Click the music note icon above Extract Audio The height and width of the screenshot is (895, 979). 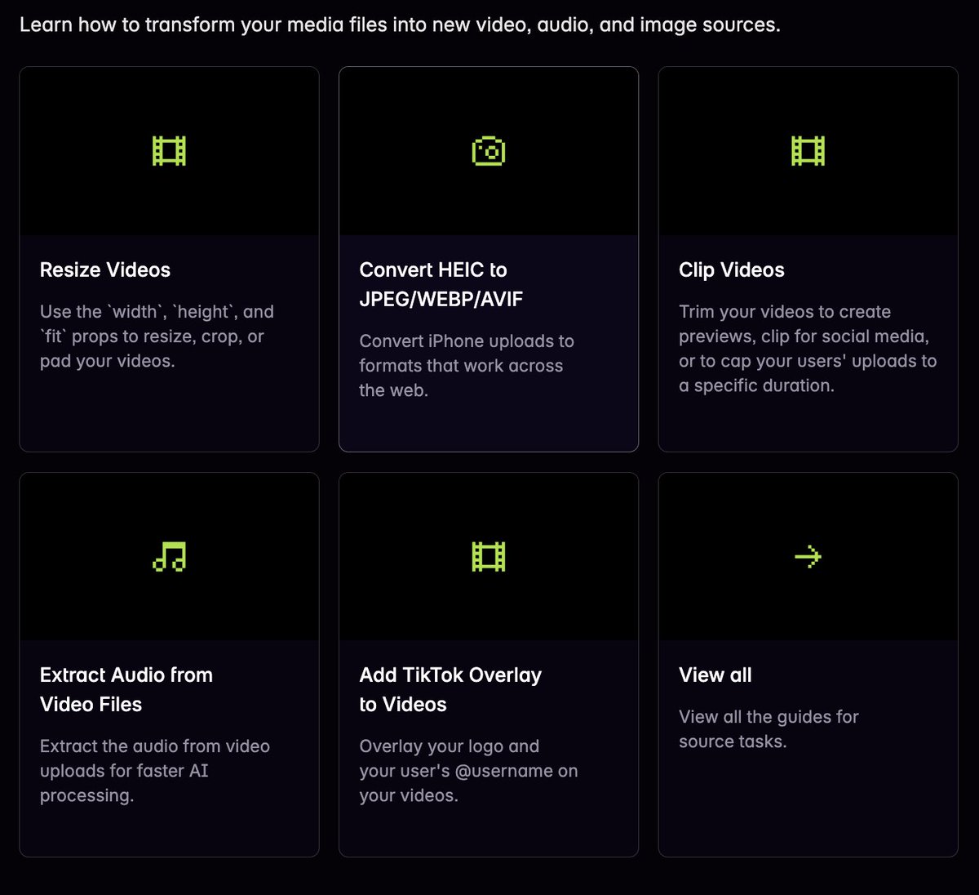(169, 556)
